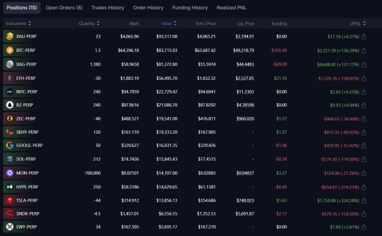Open the Trades History tab
Viewport: 382px width, 236px height.
tap(108, 7)
